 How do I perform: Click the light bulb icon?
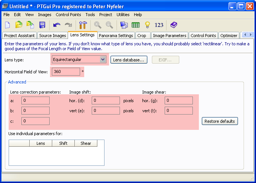click(x=147, y=25)
